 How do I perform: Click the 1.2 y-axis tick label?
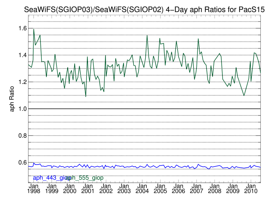(x=22, y=82)
